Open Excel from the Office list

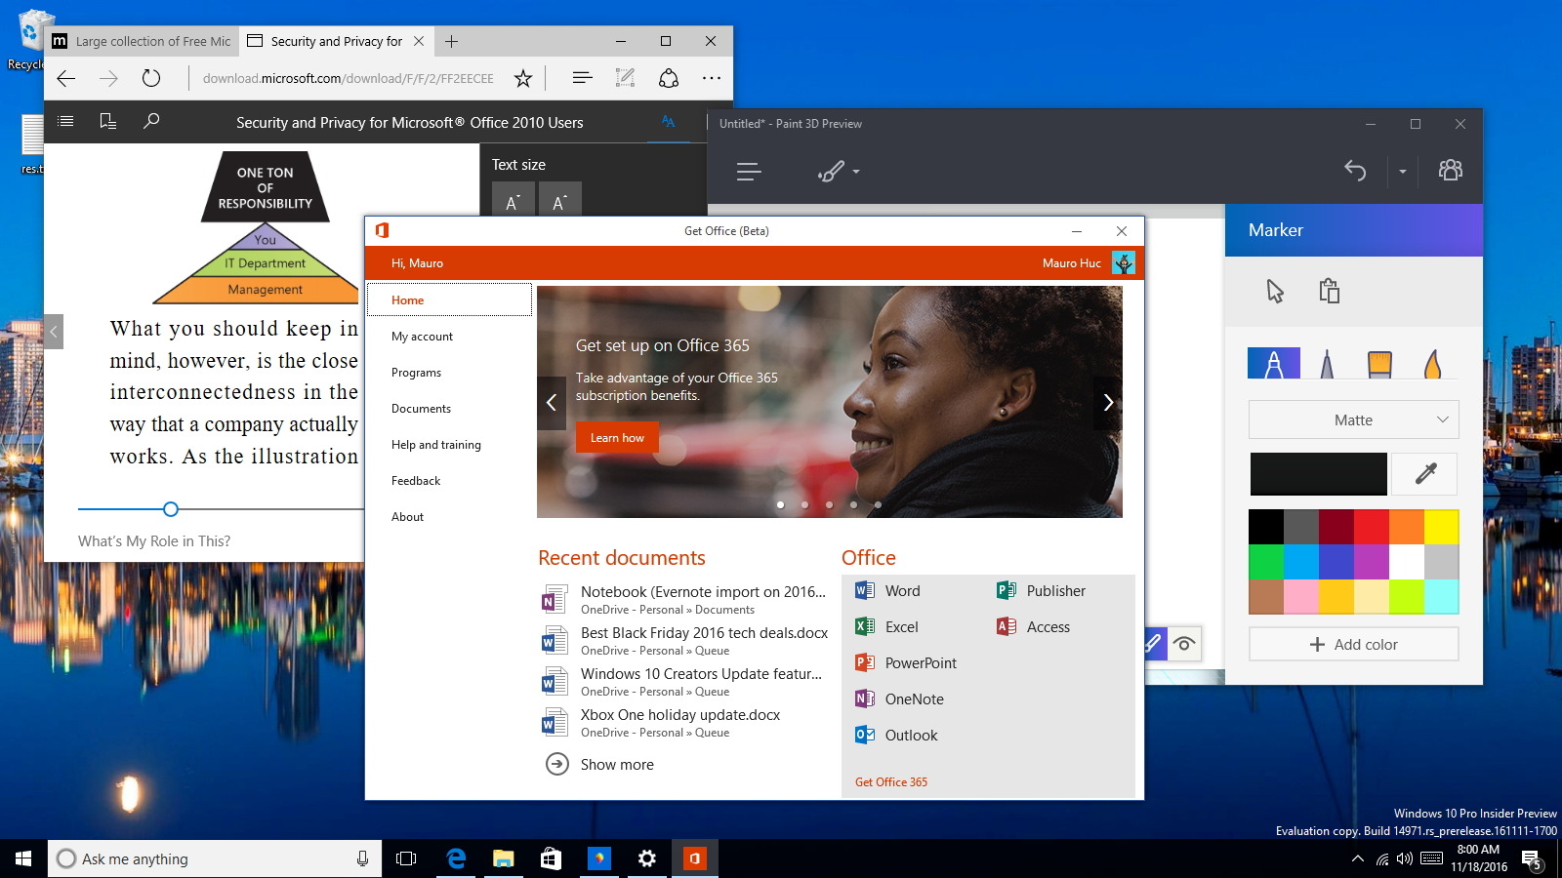tap(886, 626)
